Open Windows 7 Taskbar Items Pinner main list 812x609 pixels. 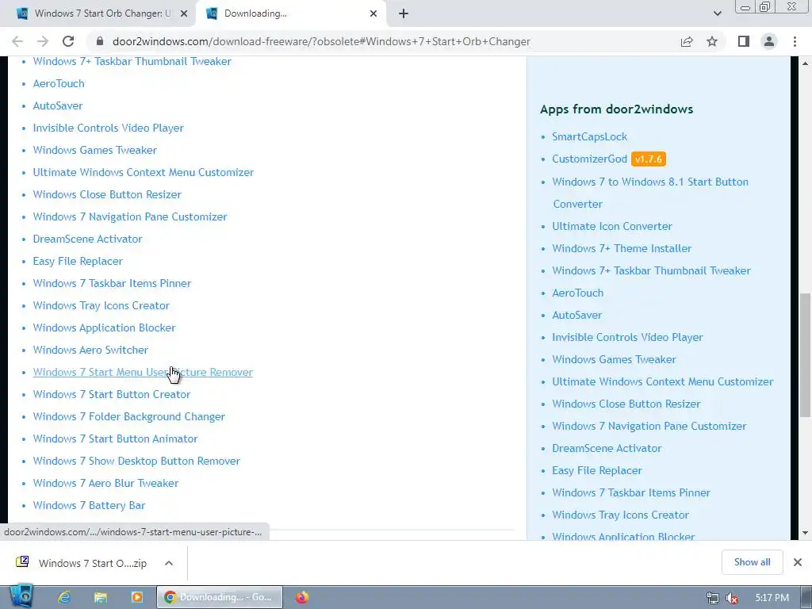112,283
